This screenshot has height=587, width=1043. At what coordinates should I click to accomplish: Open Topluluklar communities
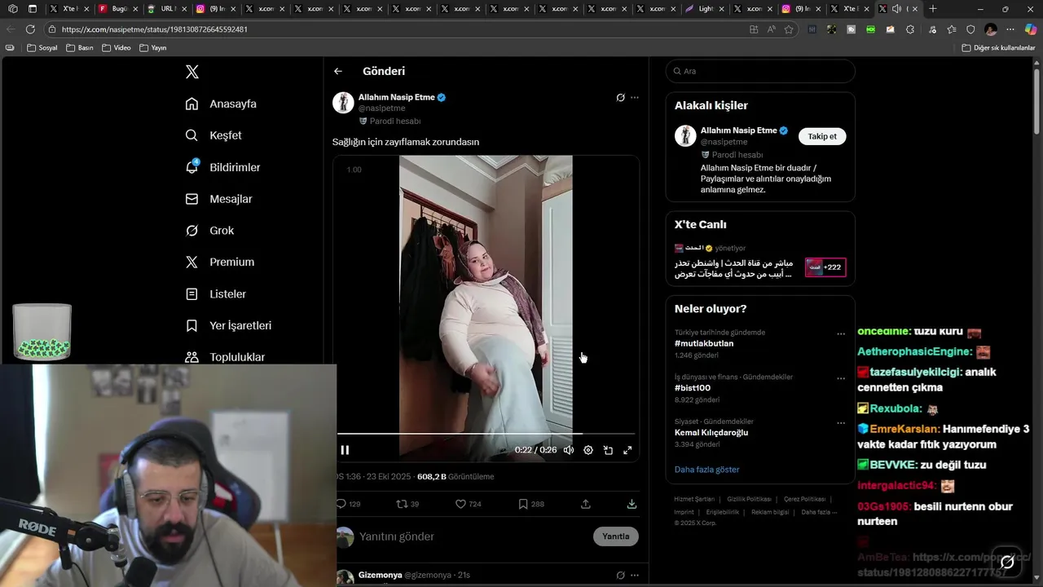point(225,357)
